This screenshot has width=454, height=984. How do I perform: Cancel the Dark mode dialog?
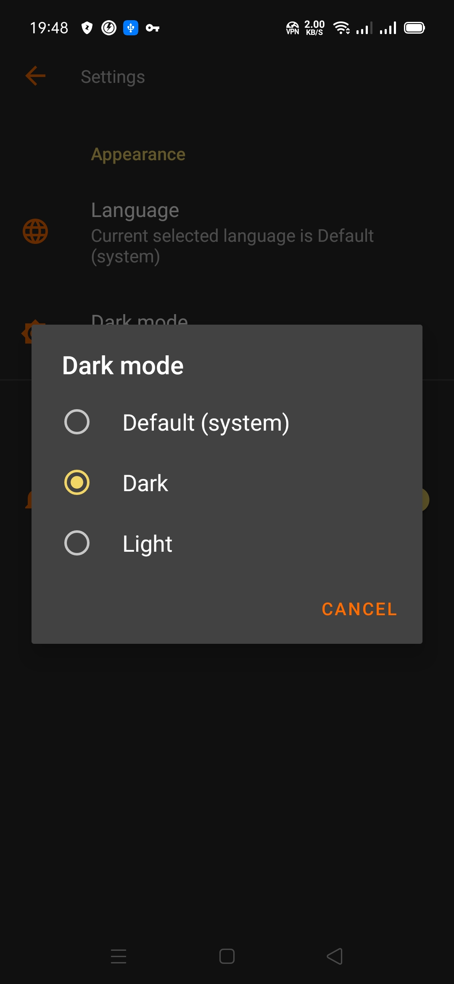click(x=359, y=609)
